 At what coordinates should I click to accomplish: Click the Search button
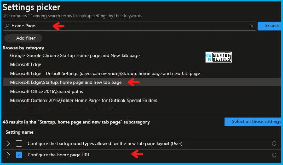tap(270, 26)
